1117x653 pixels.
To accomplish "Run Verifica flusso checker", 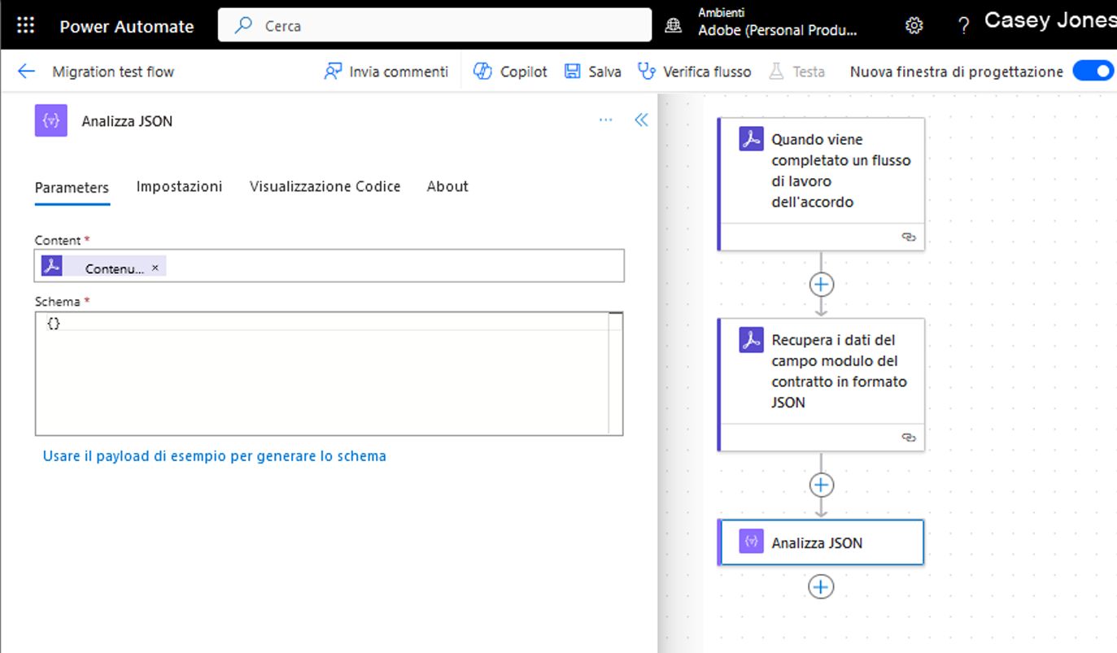I will coord(694,72).
